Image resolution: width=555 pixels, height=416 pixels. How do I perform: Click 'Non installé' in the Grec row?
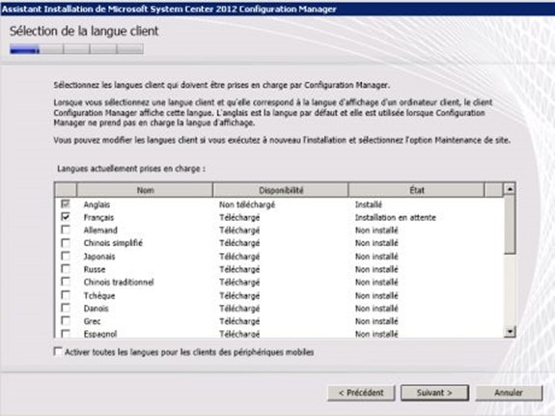(376, 321)
